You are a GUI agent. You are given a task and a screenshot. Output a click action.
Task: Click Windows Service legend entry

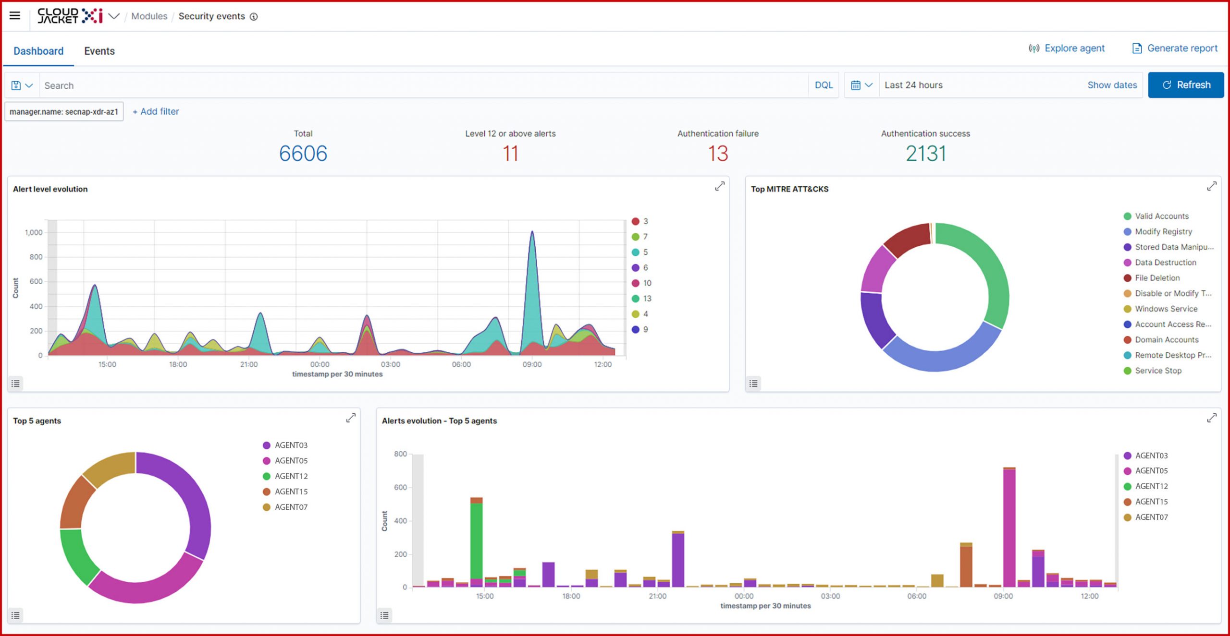pyautogui.click(x=1161, y=309)
